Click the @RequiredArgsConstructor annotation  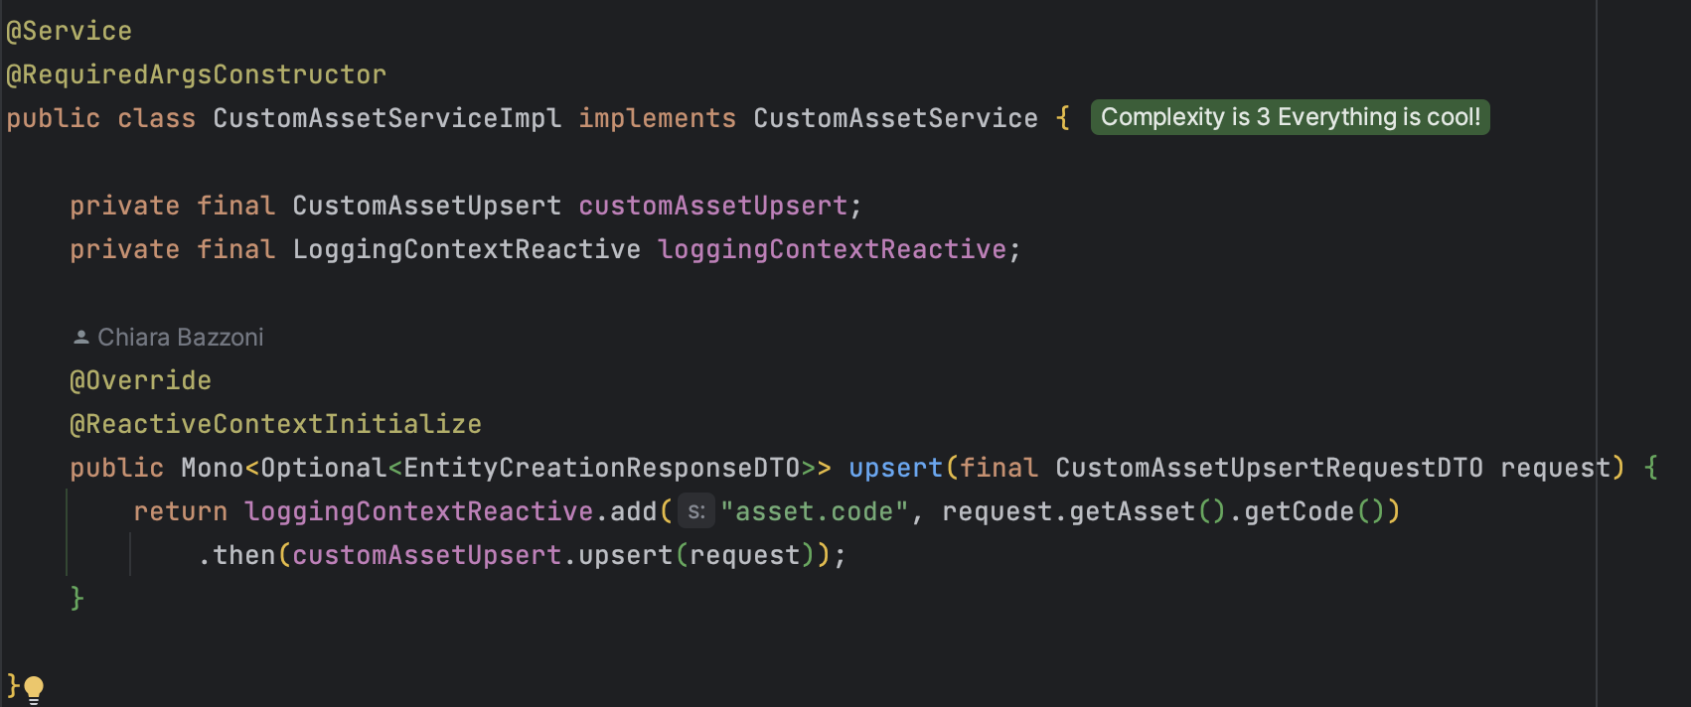197,74
